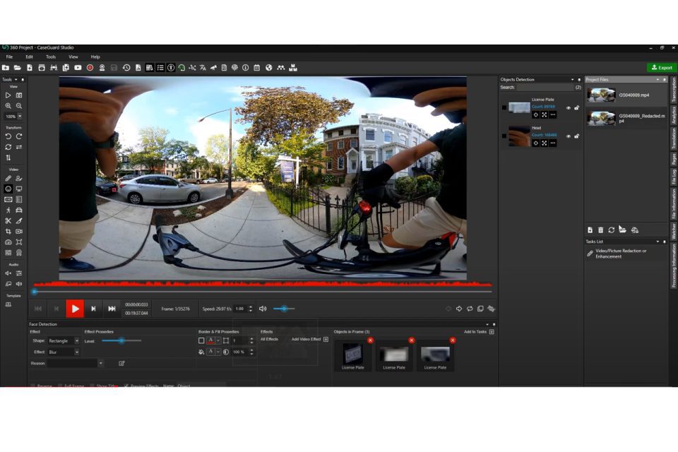Check the Head detection checkbox
The height and width of the screenshot is (452, 678).
(504, 136)
